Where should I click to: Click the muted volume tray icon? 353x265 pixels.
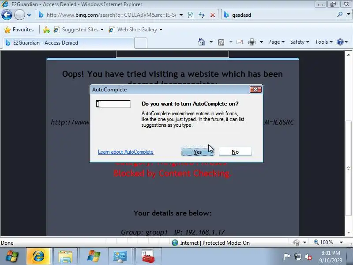pyautogui.click(x=308, y=257)
